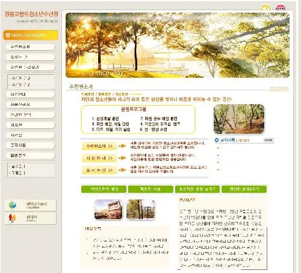Click the orange arrow icon after 수련원소개 >>
The image size is (301, 273).
click(122, 146)
